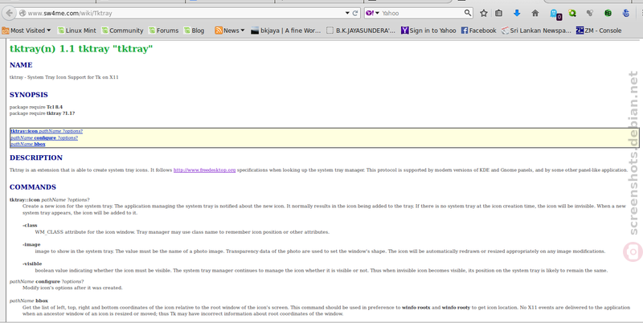Image resolution: width=643 pixels, height=323 pixels.
Task: Open the Yahoo search engine selector
Action: [372, 13]
